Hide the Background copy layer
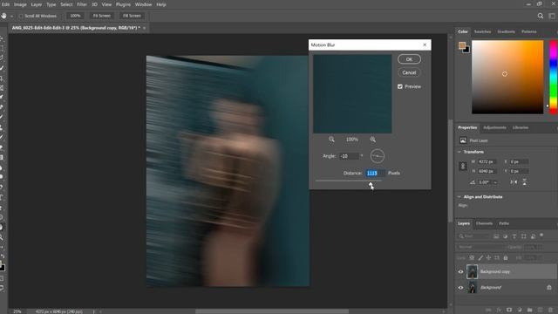The image size is (558, 314). 460,271
